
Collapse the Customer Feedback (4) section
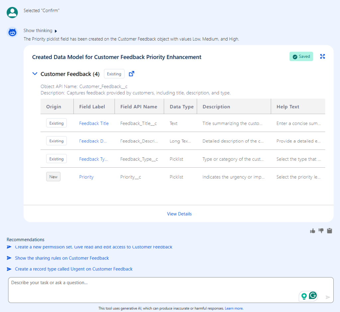point(35,74)
